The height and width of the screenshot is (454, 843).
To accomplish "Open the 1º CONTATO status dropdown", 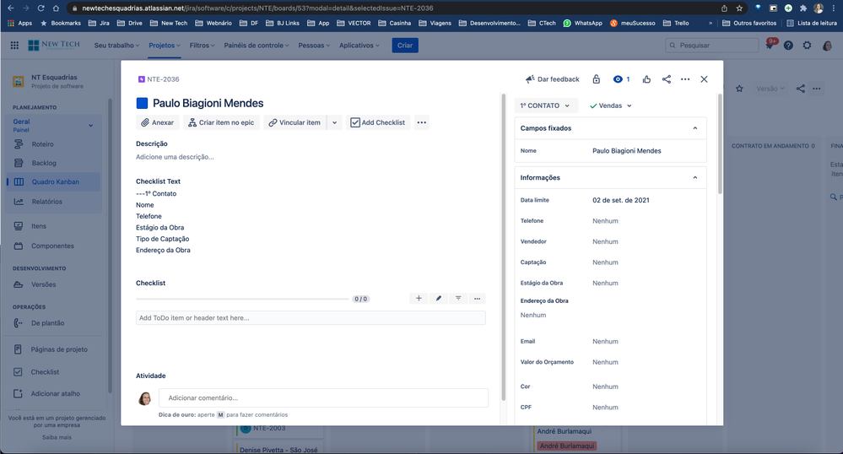I will point(546,105).
